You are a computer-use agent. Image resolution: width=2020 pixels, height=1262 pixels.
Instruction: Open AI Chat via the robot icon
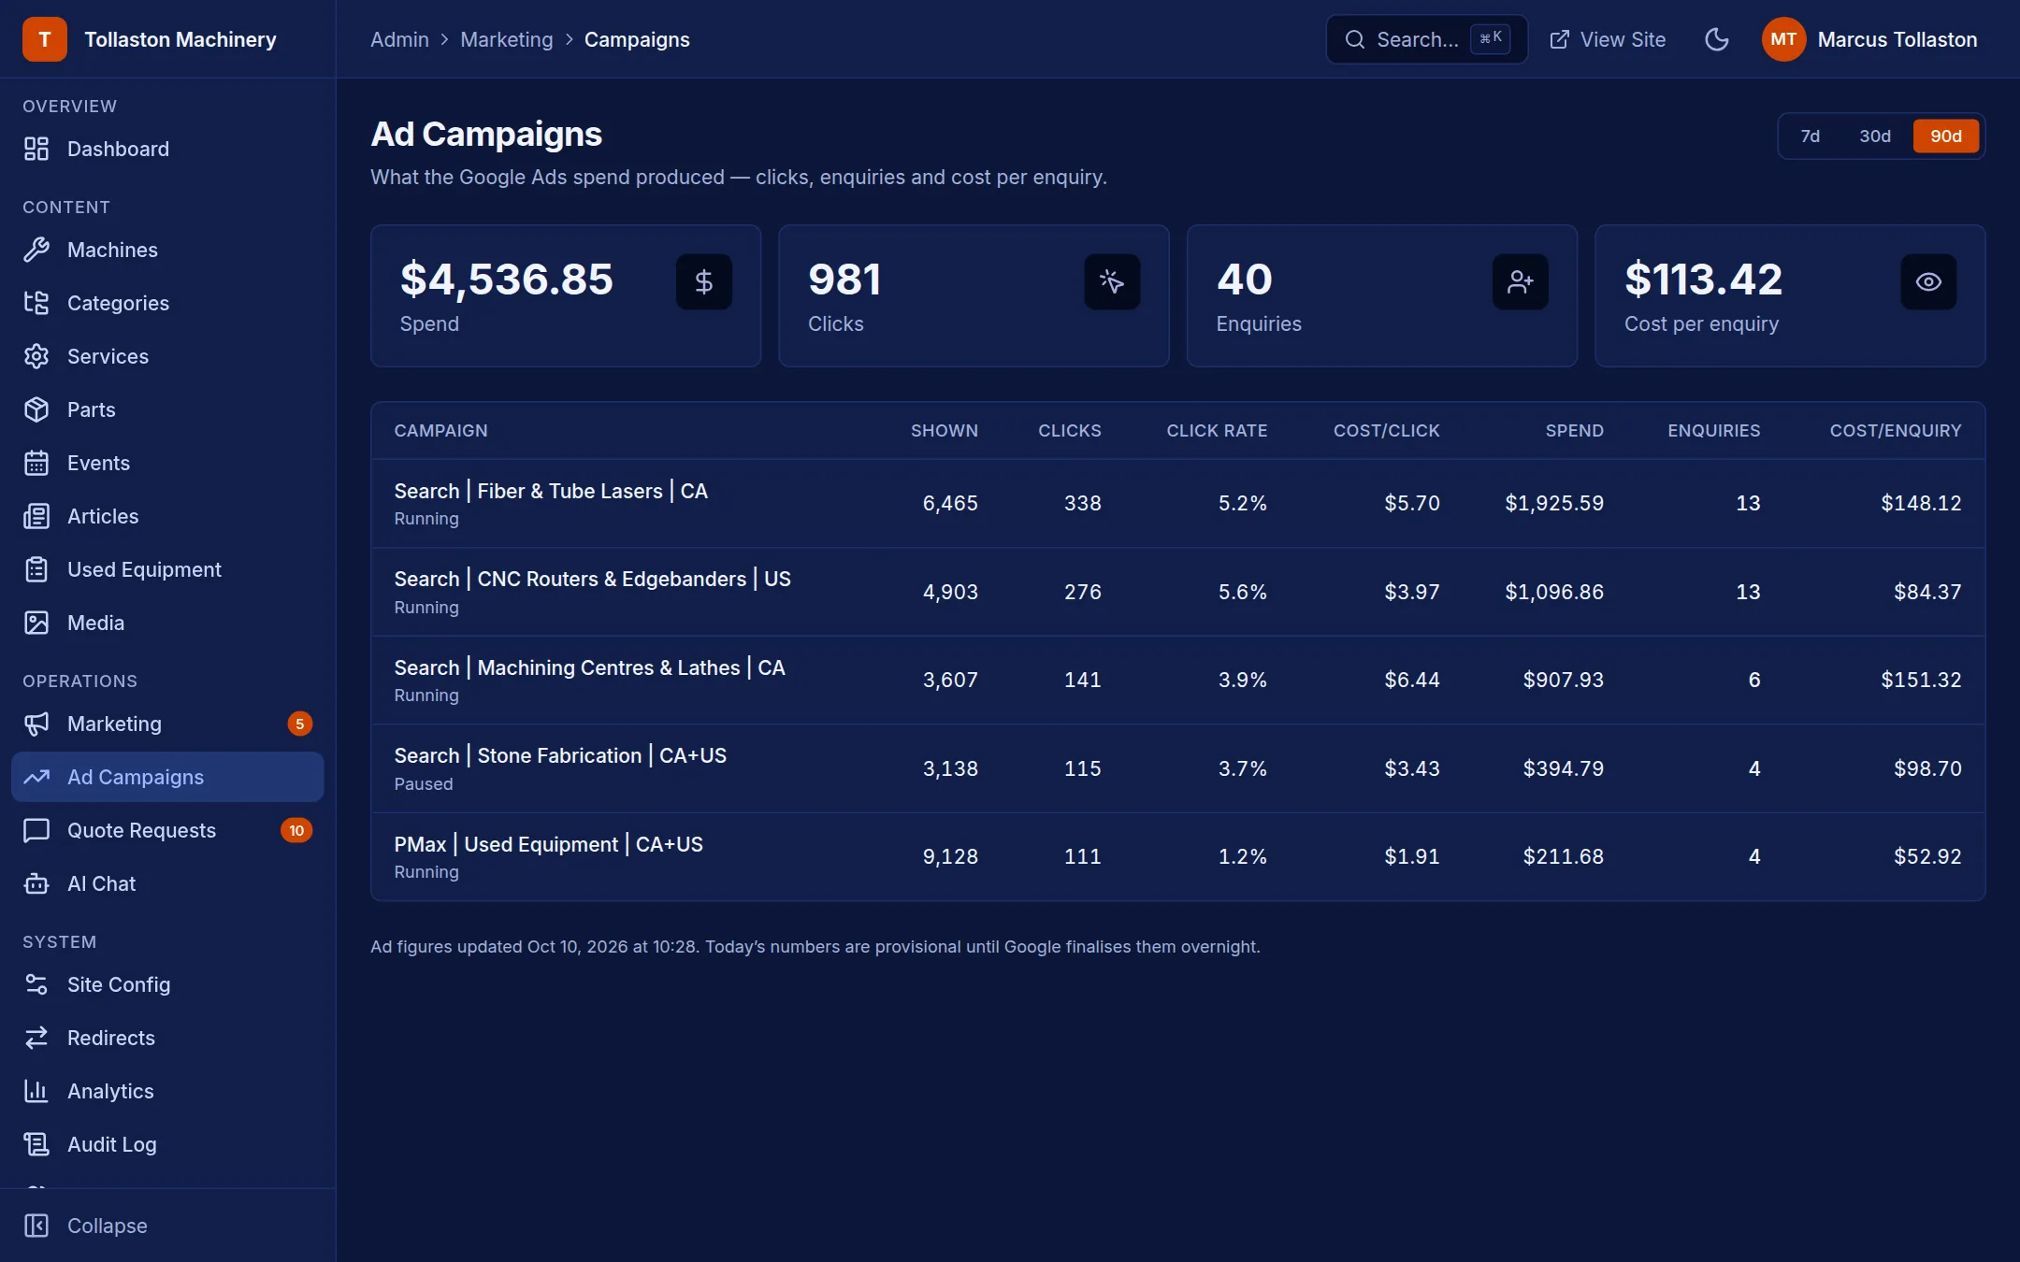pyautogui.click(x=36, y=883)
